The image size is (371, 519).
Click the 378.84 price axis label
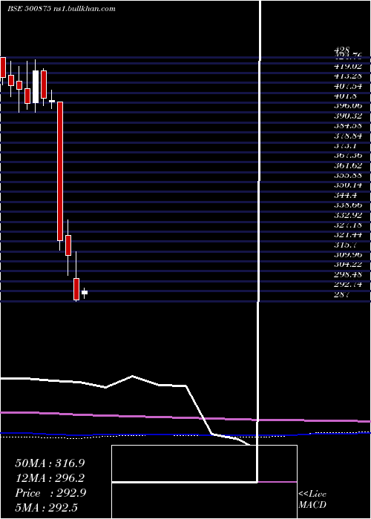click(x=348, y=136)
